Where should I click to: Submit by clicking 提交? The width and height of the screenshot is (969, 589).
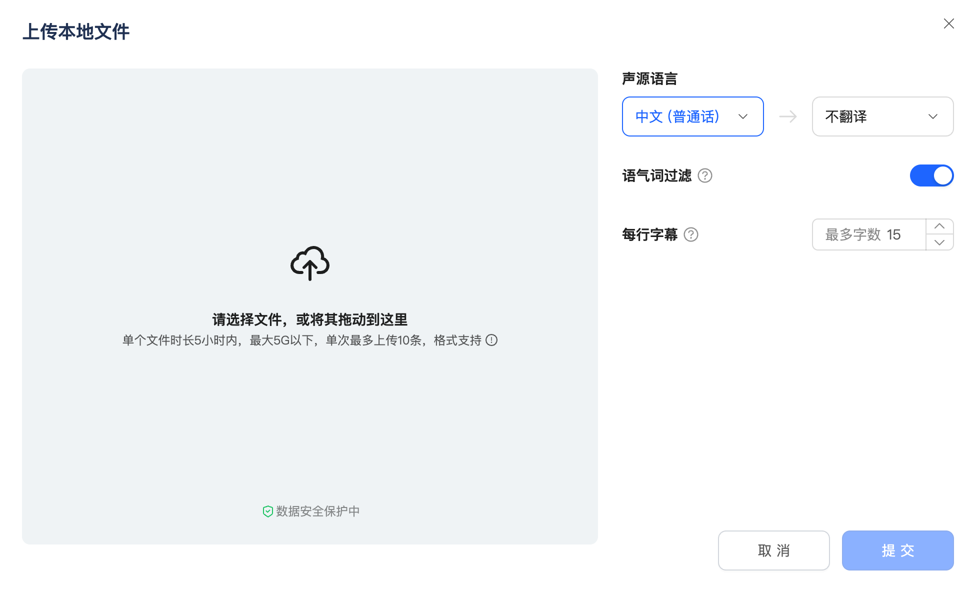tap(897, 550)
